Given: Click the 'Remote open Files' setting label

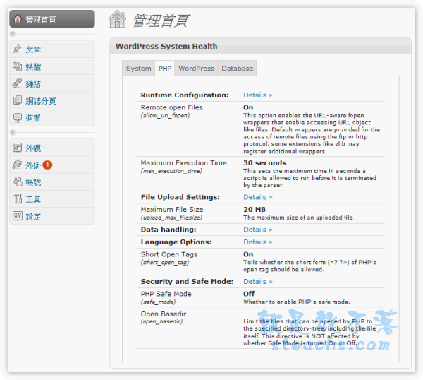Looking at the screenshot, I should [171, 107].
